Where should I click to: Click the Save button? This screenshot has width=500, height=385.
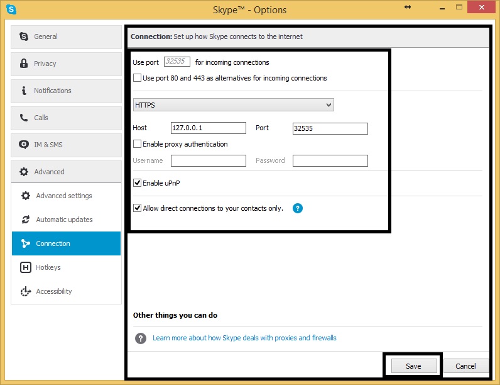coord(414,366)
